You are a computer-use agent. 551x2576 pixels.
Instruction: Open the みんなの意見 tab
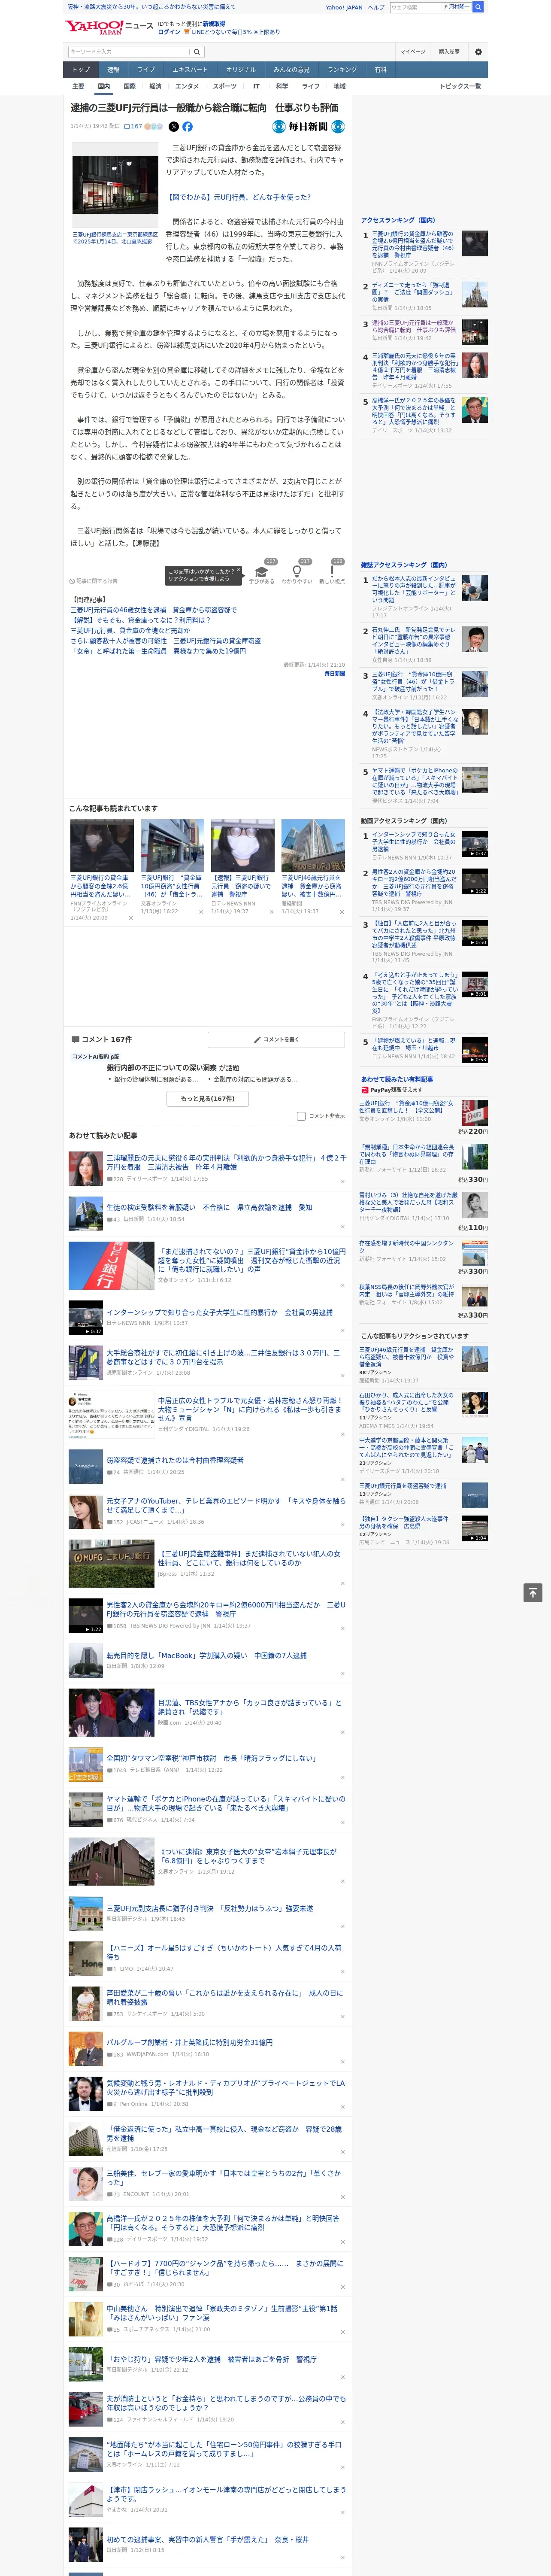tap(292, 70)
